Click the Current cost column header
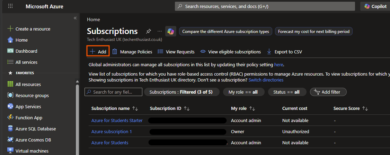Screen dimensions: 390x155 click(x=295, y=109)
